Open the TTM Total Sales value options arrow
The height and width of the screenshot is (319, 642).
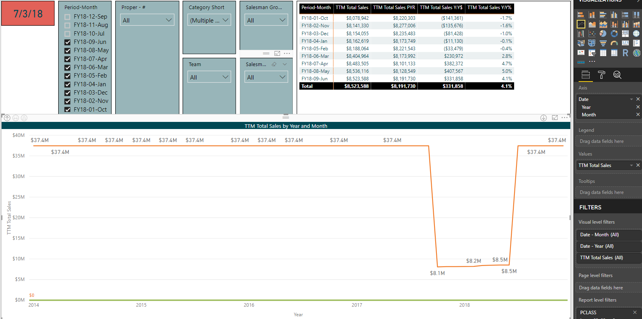click(x=631, y=165)
